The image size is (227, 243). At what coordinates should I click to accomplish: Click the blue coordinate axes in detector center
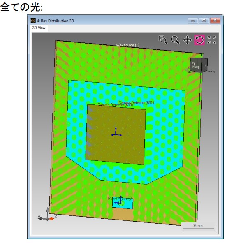click(x=116, y=132)
